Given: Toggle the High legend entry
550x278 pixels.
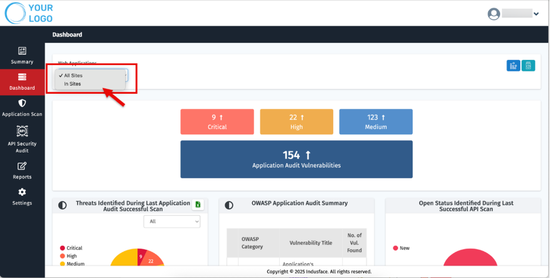Looking at the screenshot, I should pyautogui.click(x=68, y=256).
